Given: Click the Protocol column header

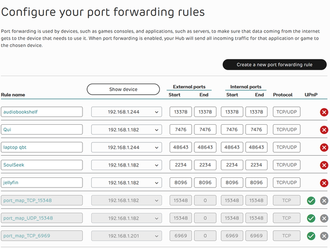Looking at the screenshot, I should point(283,95).
